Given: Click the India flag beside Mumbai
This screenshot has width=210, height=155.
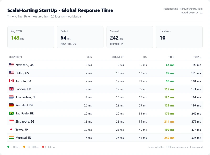Looking at the screenshot, I should click(11, 137).
